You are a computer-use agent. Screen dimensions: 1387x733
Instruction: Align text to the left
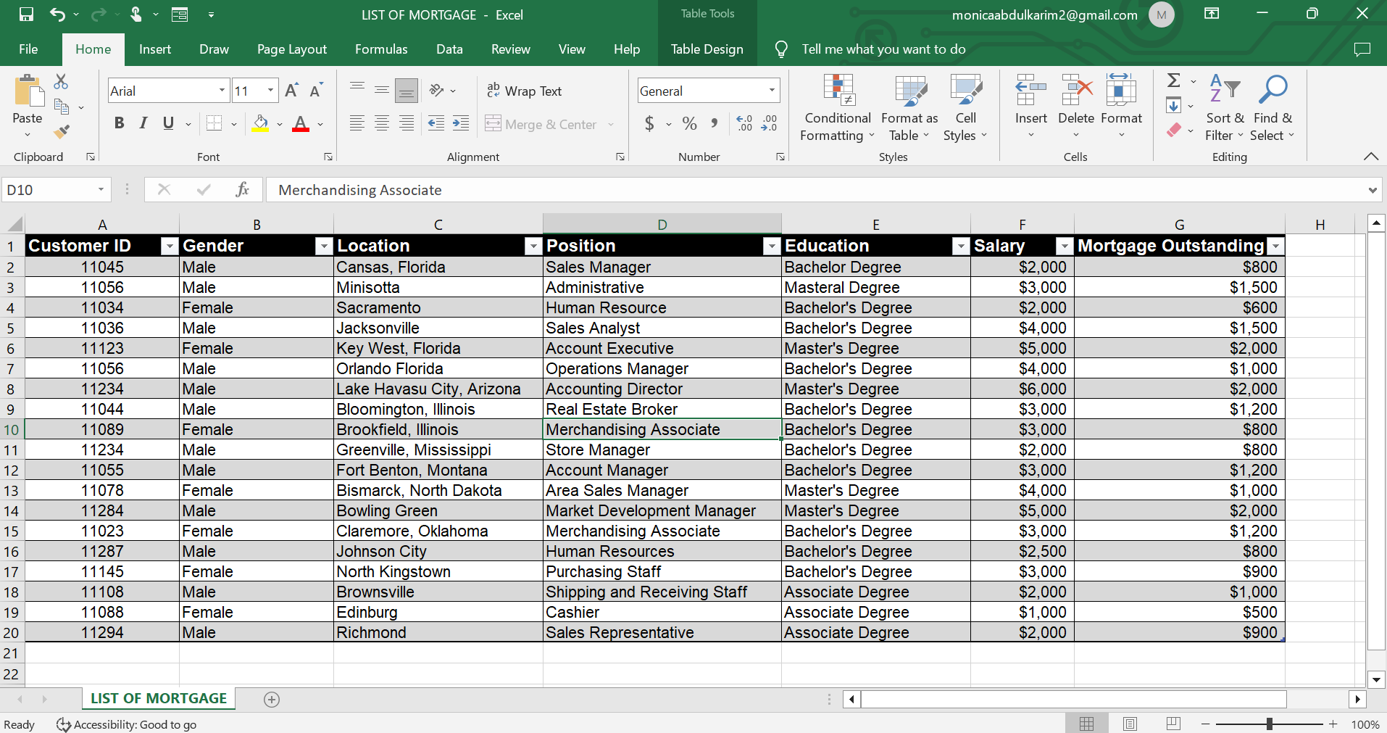click(357, 123)
